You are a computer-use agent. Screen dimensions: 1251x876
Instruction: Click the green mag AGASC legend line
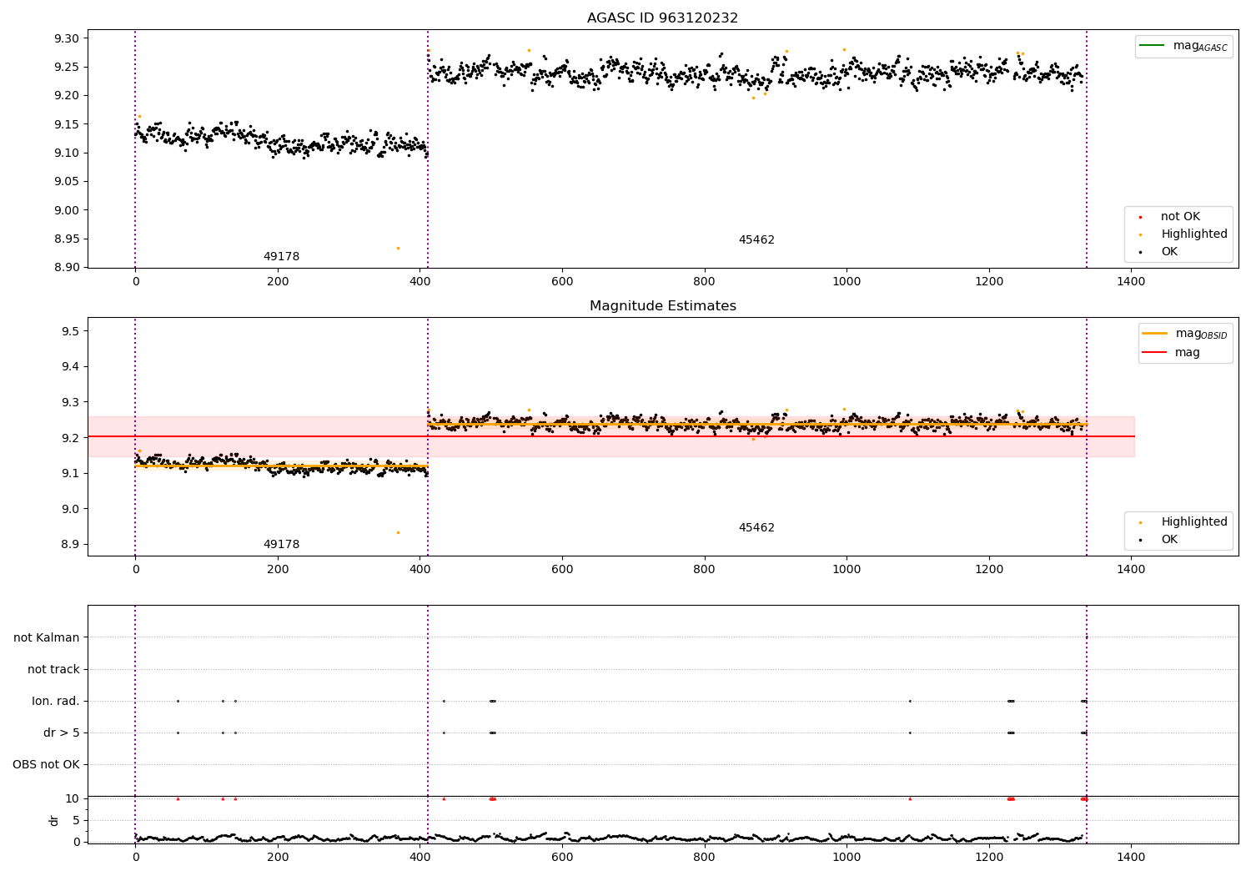click(x=1152, y=45)
